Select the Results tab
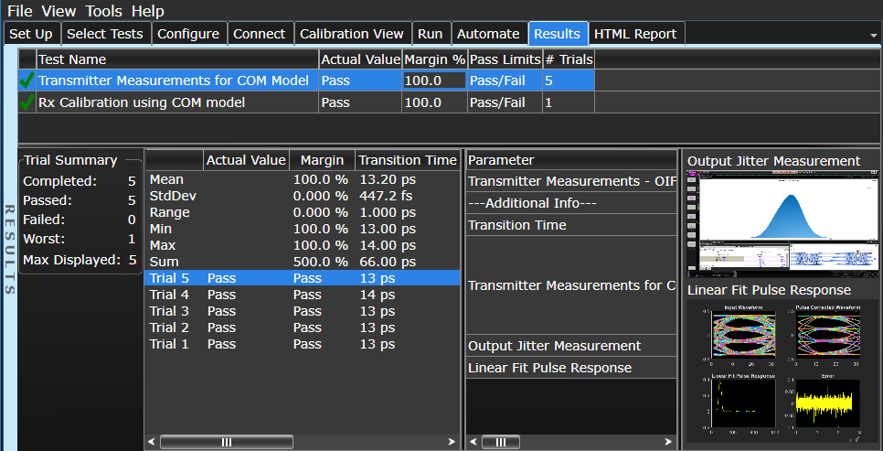Screen dimensions: 883x451 558,34
